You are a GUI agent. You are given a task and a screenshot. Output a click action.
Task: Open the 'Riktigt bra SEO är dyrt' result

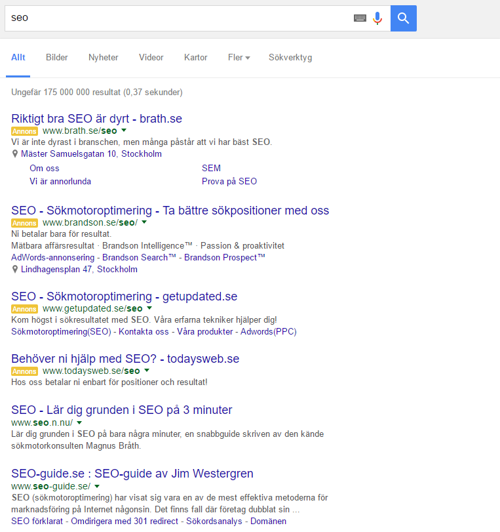pyautogui.click(x=96, y=119)
